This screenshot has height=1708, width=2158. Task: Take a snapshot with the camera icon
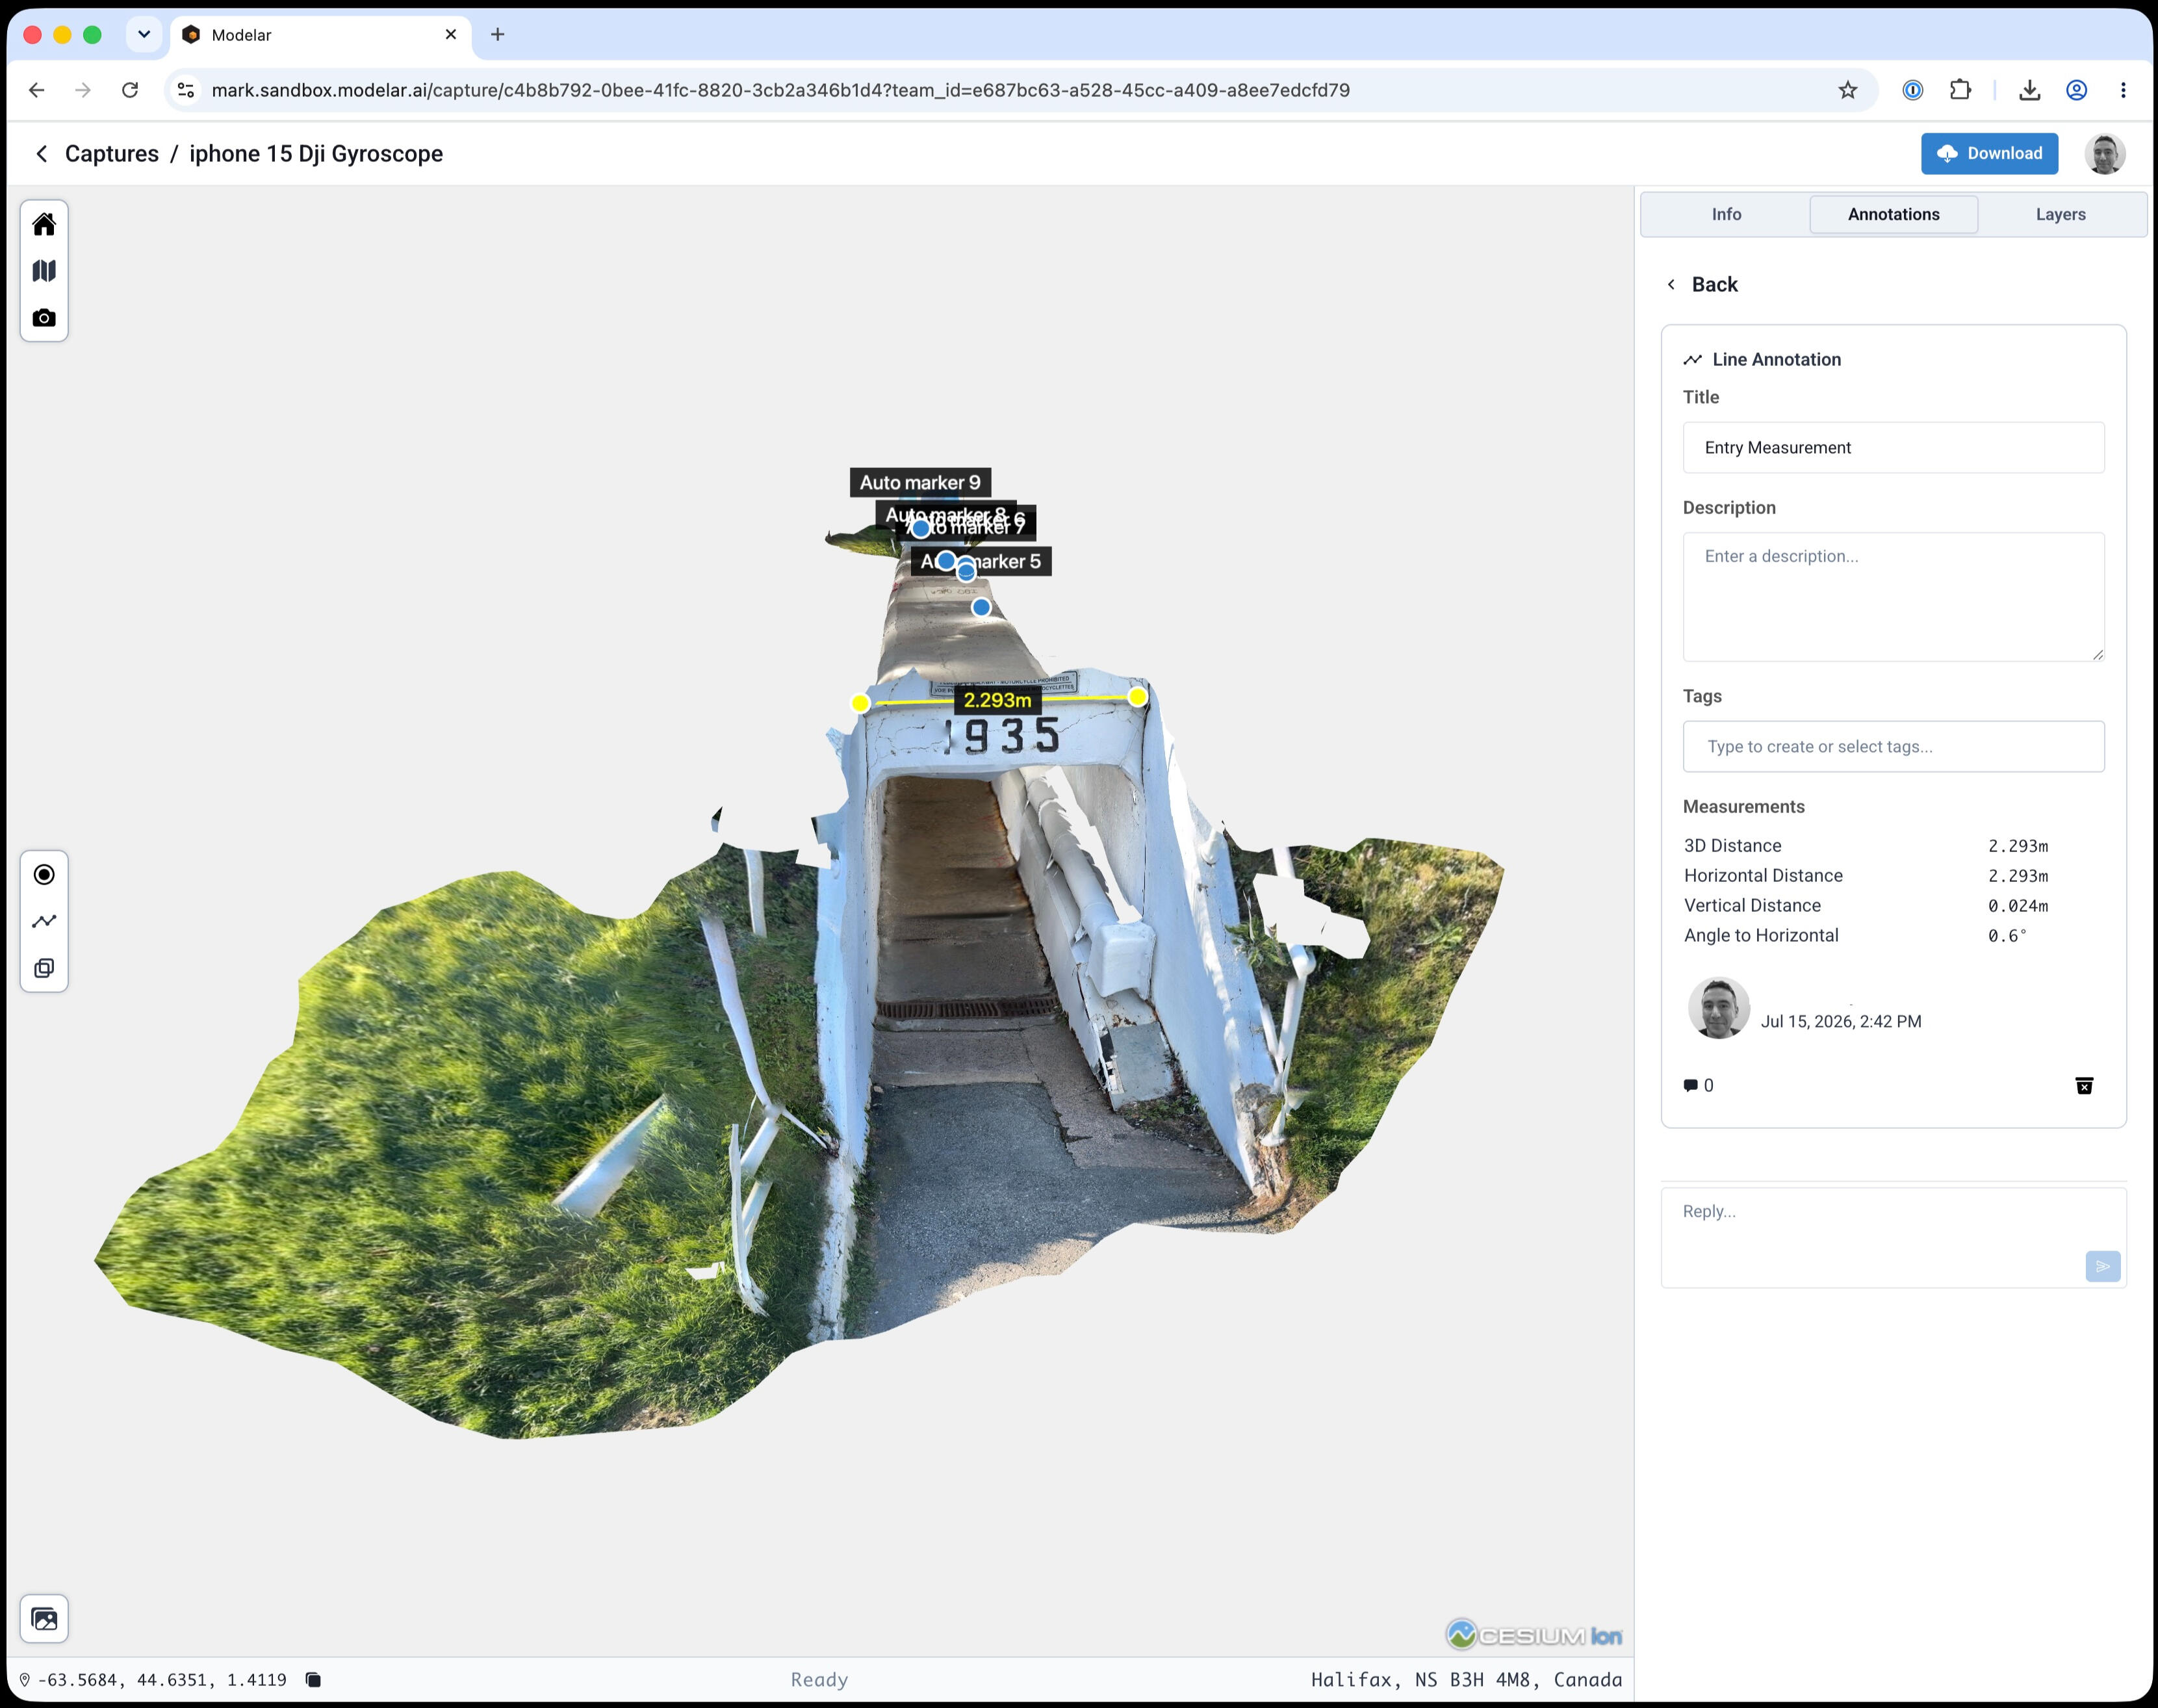pos(44,318)
